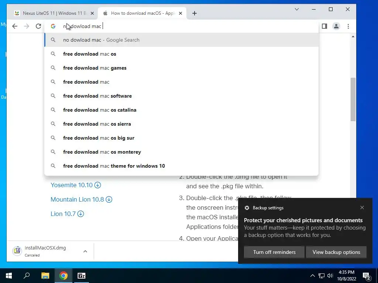This screenshot has height=283, width=378.
Task: Switch to How to download macOS tab
Action: pyautogui.click(x=142, y=13)
